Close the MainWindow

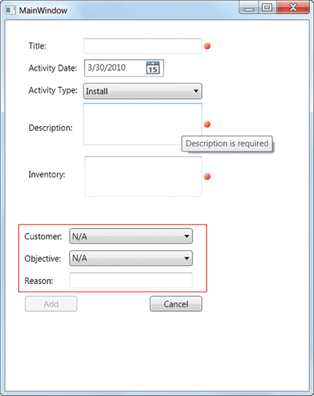coord(293,8)
